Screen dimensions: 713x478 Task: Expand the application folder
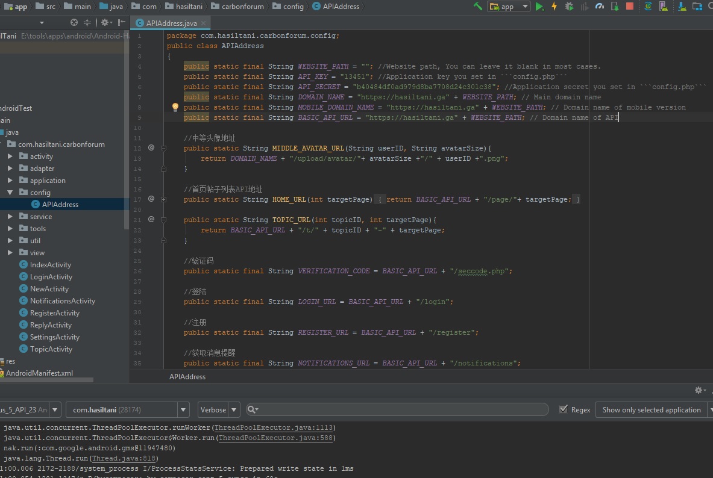tap(10, 181)
